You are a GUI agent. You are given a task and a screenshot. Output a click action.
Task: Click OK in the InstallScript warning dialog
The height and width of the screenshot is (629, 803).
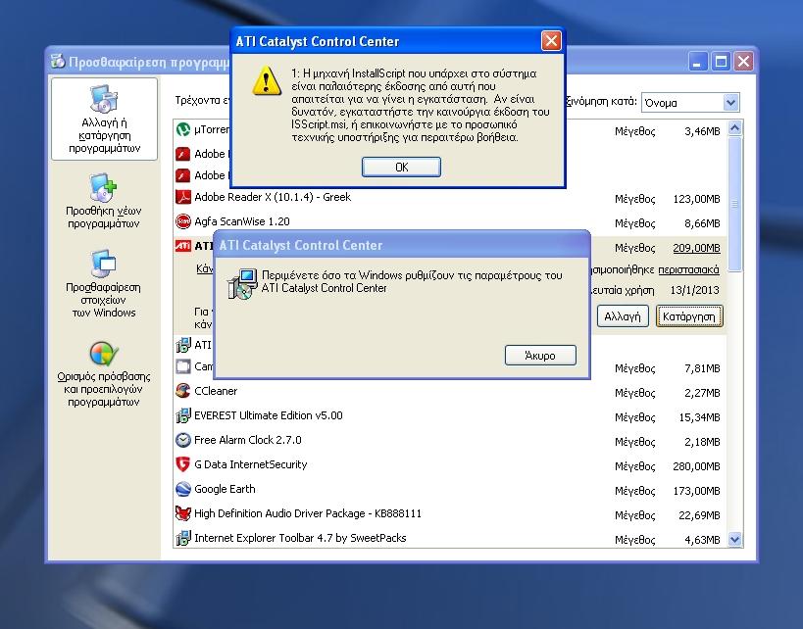401,167
